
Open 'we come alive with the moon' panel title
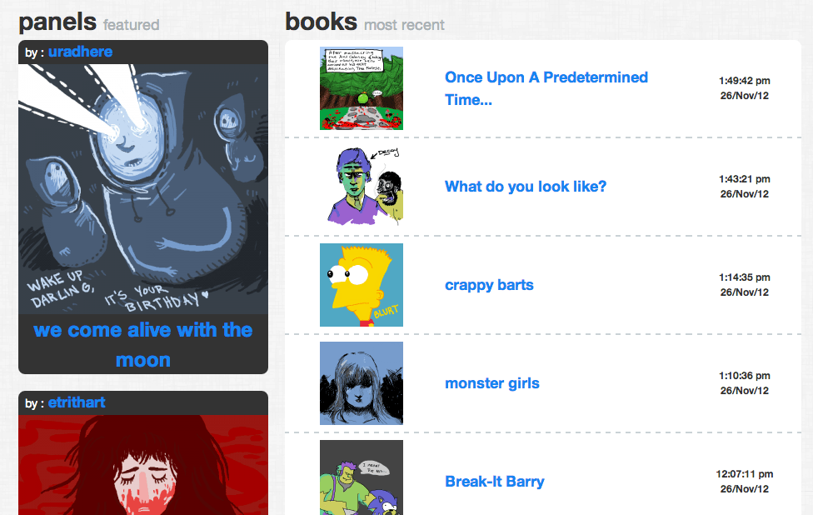[x=143, y=344]
